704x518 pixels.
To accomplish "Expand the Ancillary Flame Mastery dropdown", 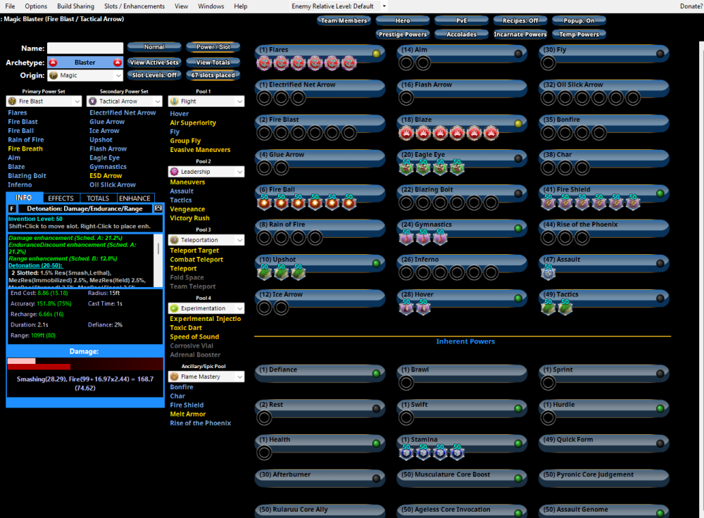I will [206, 377].
